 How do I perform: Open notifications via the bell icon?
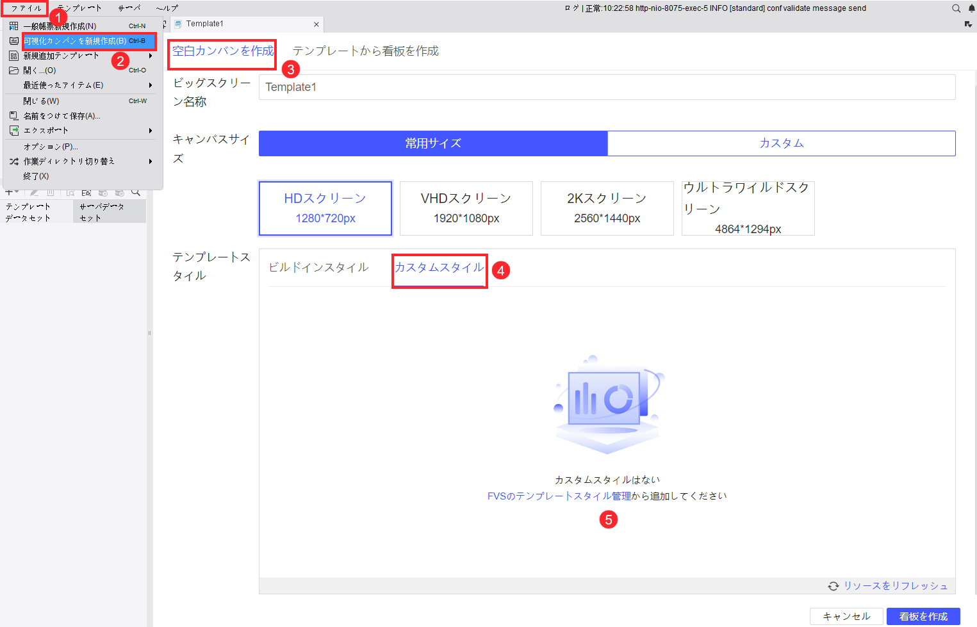click(x=971, y=8)
